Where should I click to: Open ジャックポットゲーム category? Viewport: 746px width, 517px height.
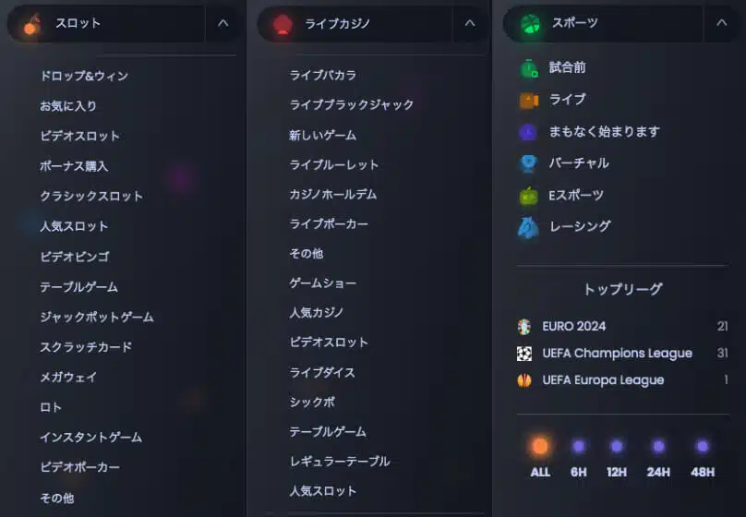[x=97, y=318]
